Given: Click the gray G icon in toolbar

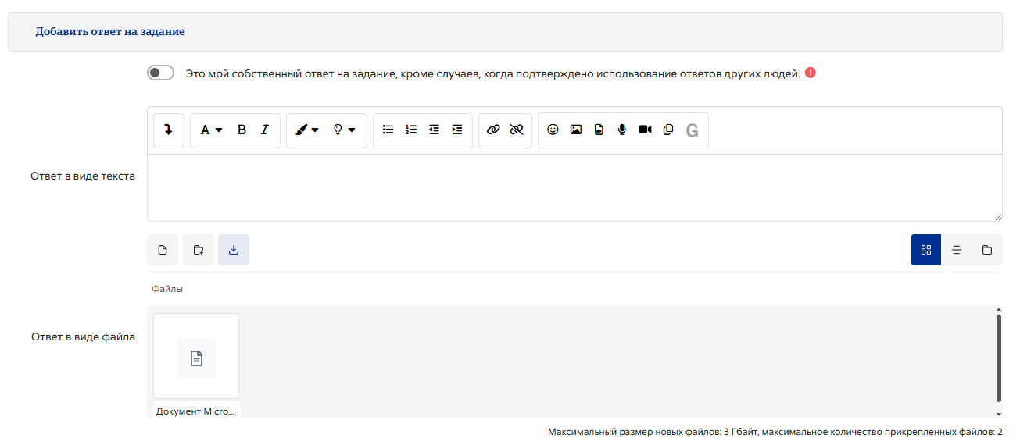Looking at the screenshot, I should pos(692,130).
